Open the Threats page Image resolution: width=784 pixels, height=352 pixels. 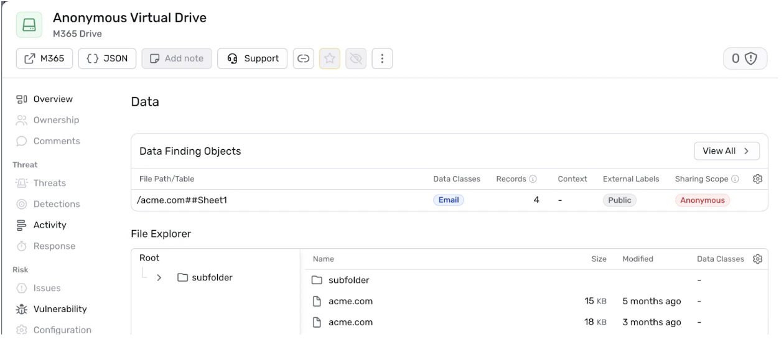(x=41, y=183)
